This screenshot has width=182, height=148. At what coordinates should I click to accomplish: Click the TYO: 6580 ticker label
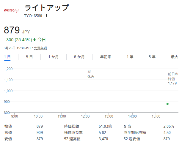pos(33,16)
